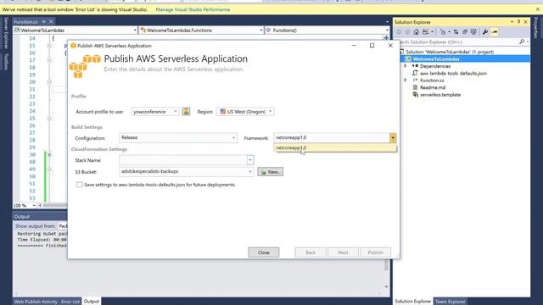Expand the Function.cs tree node
This screenshot has width=543, height=305.
pyautogui.click(x=406, y=80)
